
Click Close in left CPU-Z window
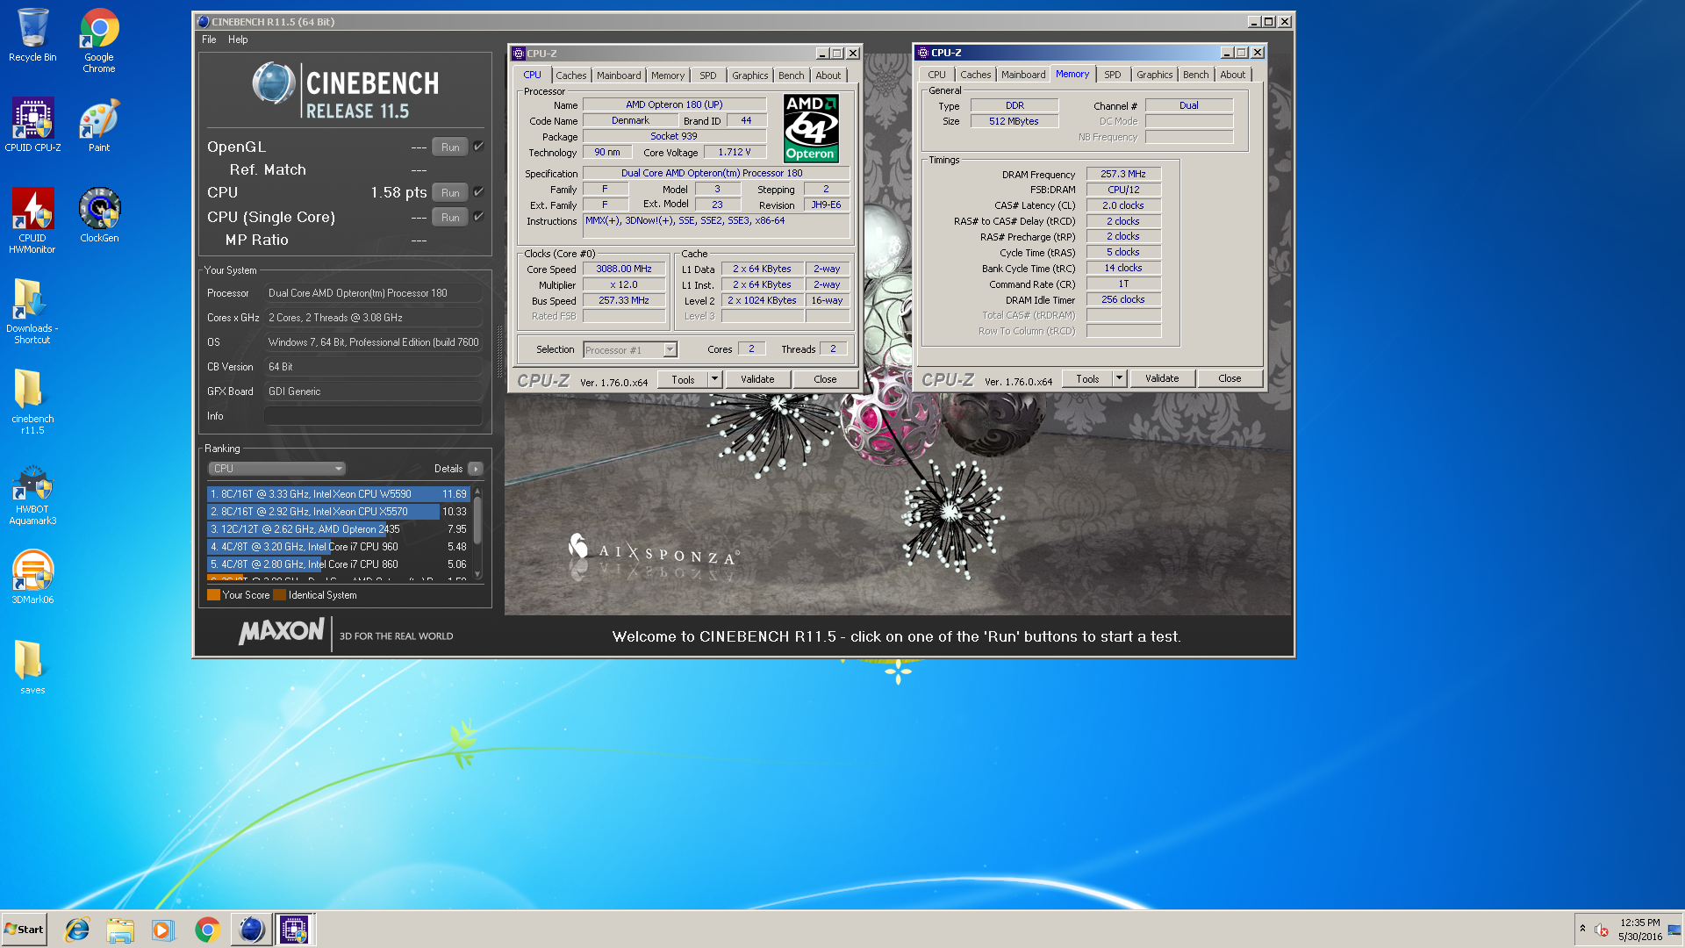825,379
